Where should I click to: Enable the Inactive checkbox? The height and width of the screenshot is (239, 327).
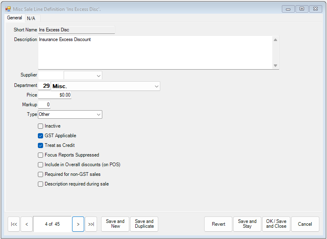(40, 126)
